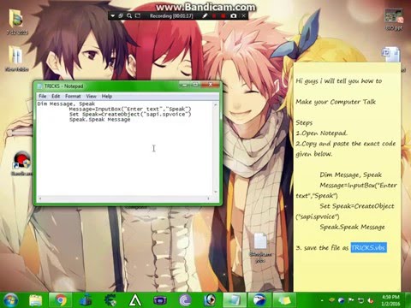411x308 pixels.
Task: Click the Action Center flag tray icon
Action: 351,300
